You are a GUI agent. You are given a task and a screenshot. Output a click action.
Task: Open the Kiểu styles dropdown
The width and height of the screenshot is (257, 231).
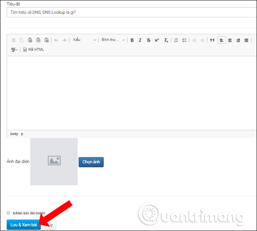coord(84,40)
